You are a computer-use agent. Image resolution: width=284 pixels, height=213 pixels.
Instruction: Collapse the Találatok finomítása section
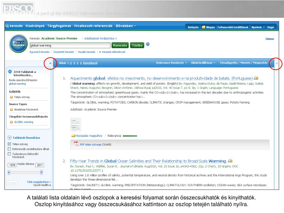(9, 138)
